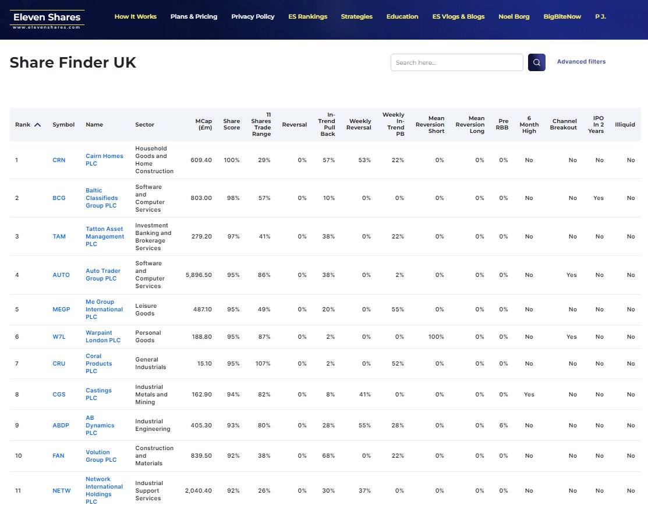Viewport: 648px width, 509px height.
Task: Open Auto Trader Group PLC link
Action: tap(103, 275)
